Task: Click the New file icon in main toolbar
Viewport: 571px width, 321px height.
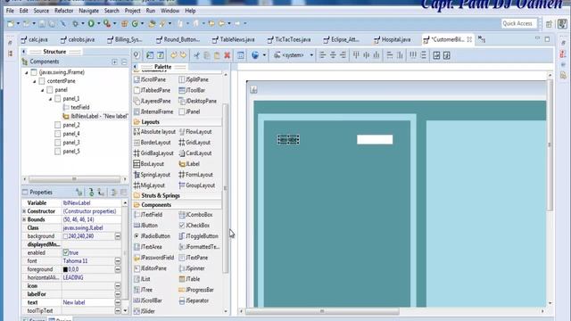Action: (11, 24)
